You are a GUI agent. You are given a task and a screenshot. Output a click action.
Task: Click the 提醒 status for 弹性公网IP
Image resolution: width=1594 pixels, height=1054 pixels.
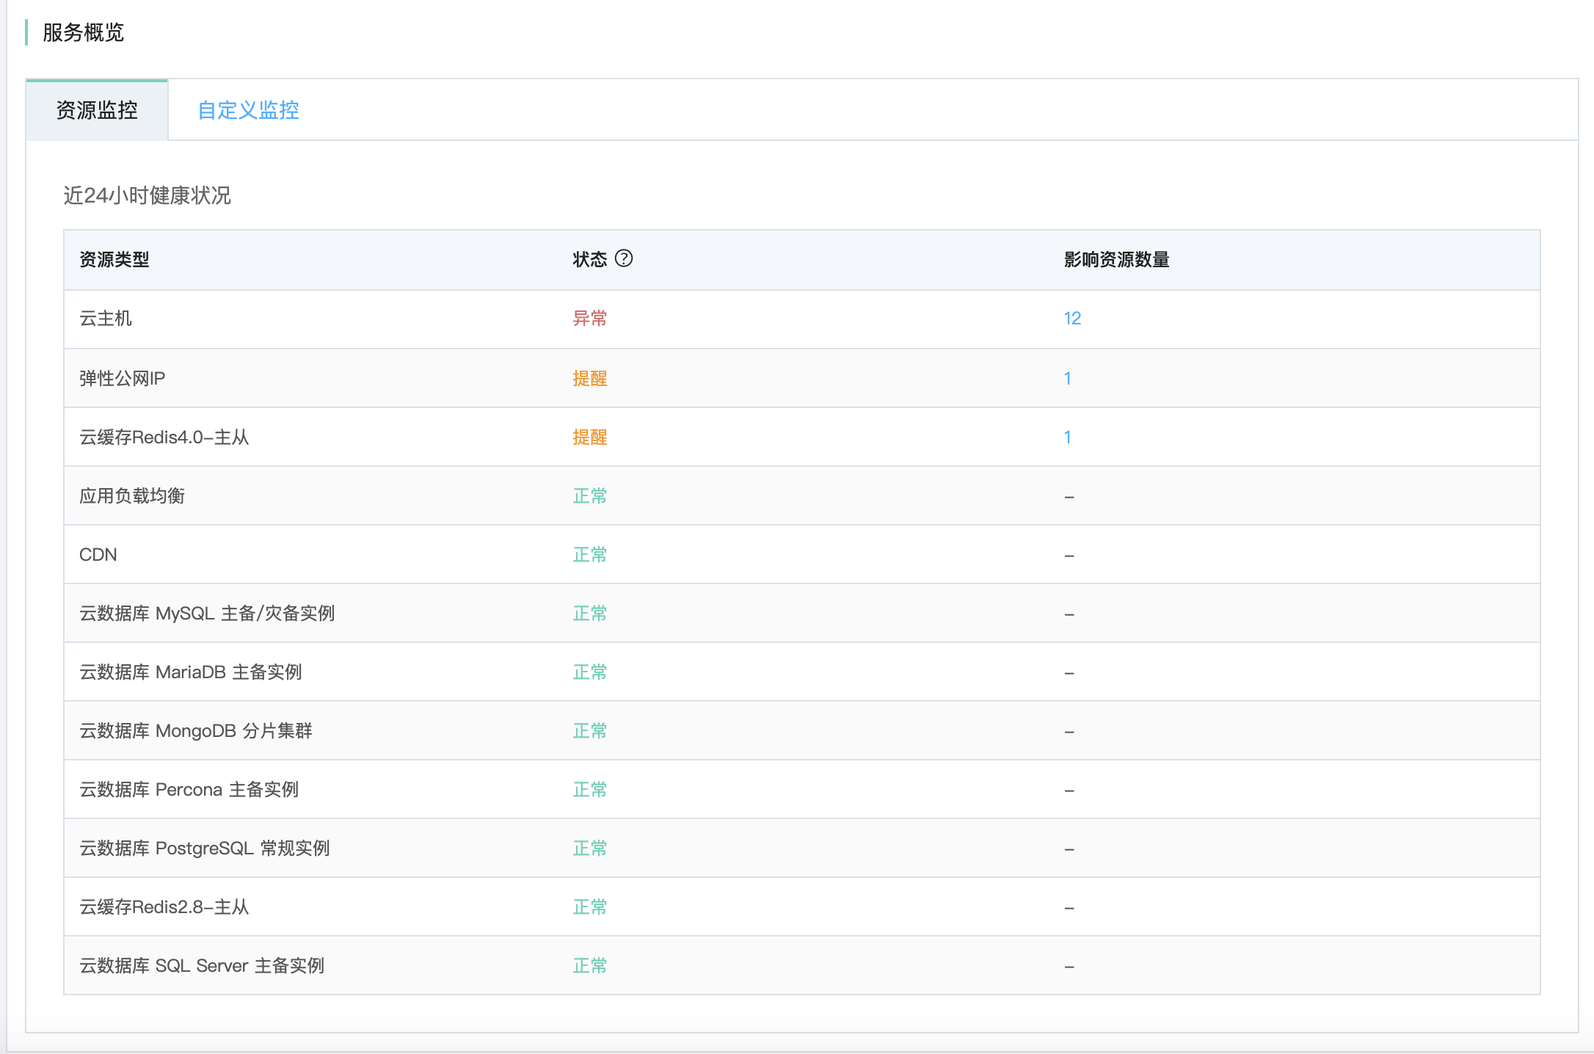pos(589,379)
